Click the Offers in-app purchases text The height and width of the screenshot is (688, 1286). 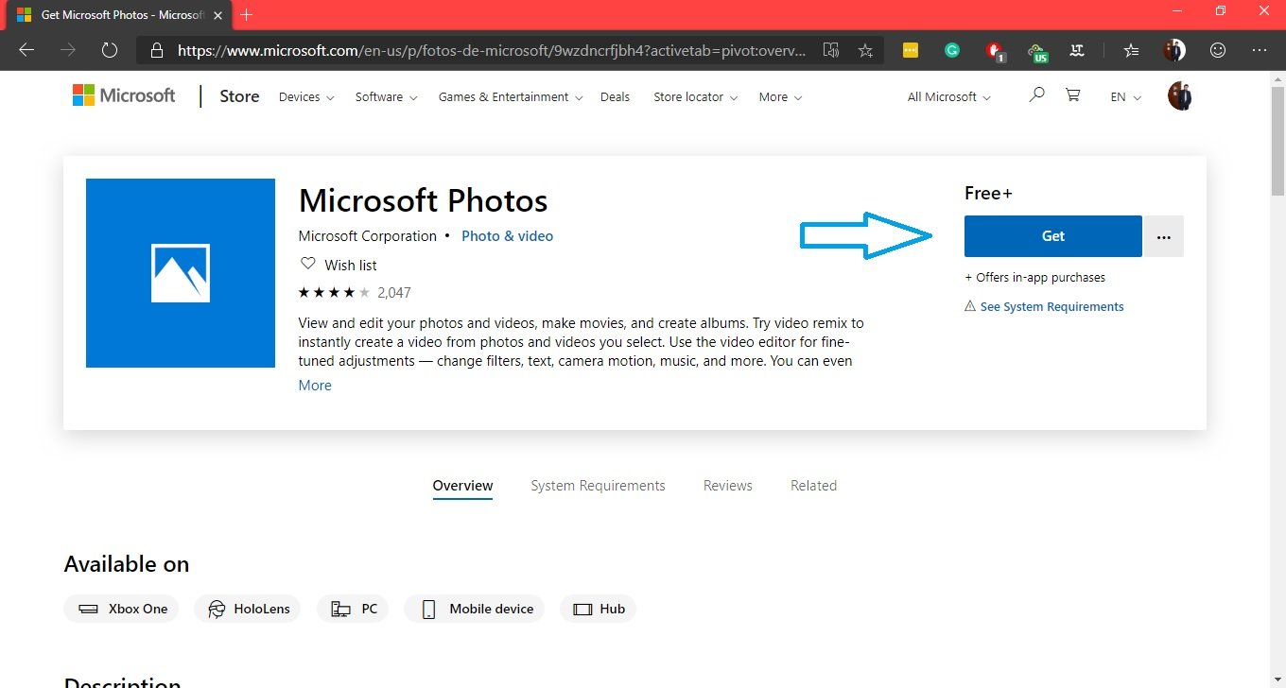(1034, 277)
